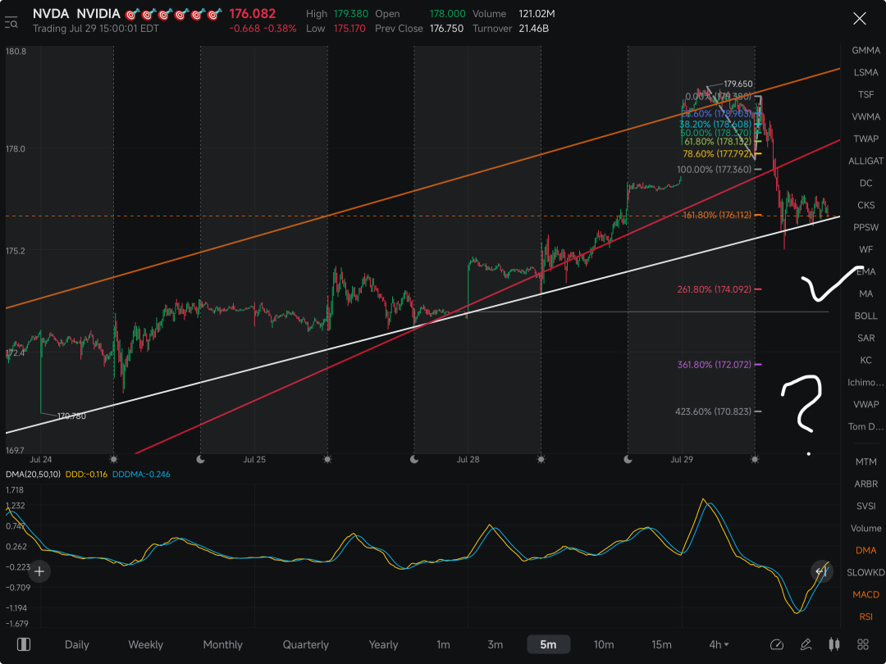The height and width of the screenshot is (664, 886).
Task: Select the DC indicator
Action: (x=865, y=183)
